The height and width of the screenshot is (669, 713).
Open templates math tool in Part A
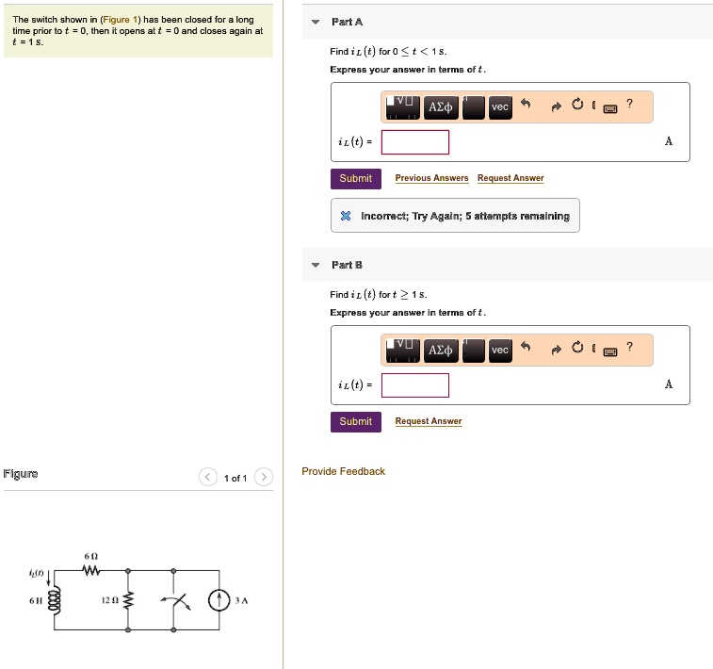pos(402,107)
